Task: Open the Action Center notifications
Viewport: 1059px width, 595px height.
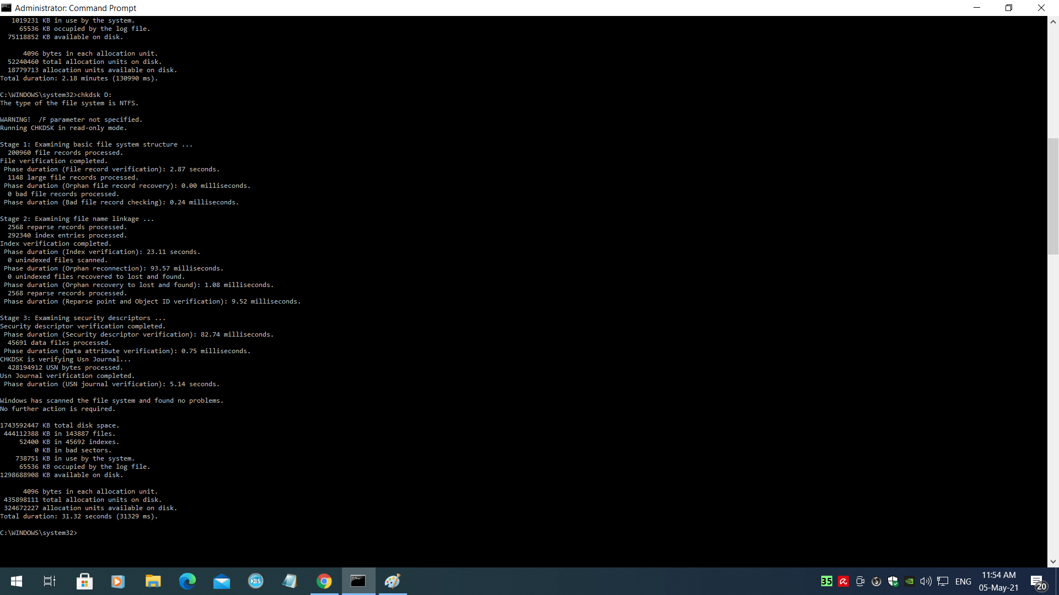Action: coord(1038,581)
